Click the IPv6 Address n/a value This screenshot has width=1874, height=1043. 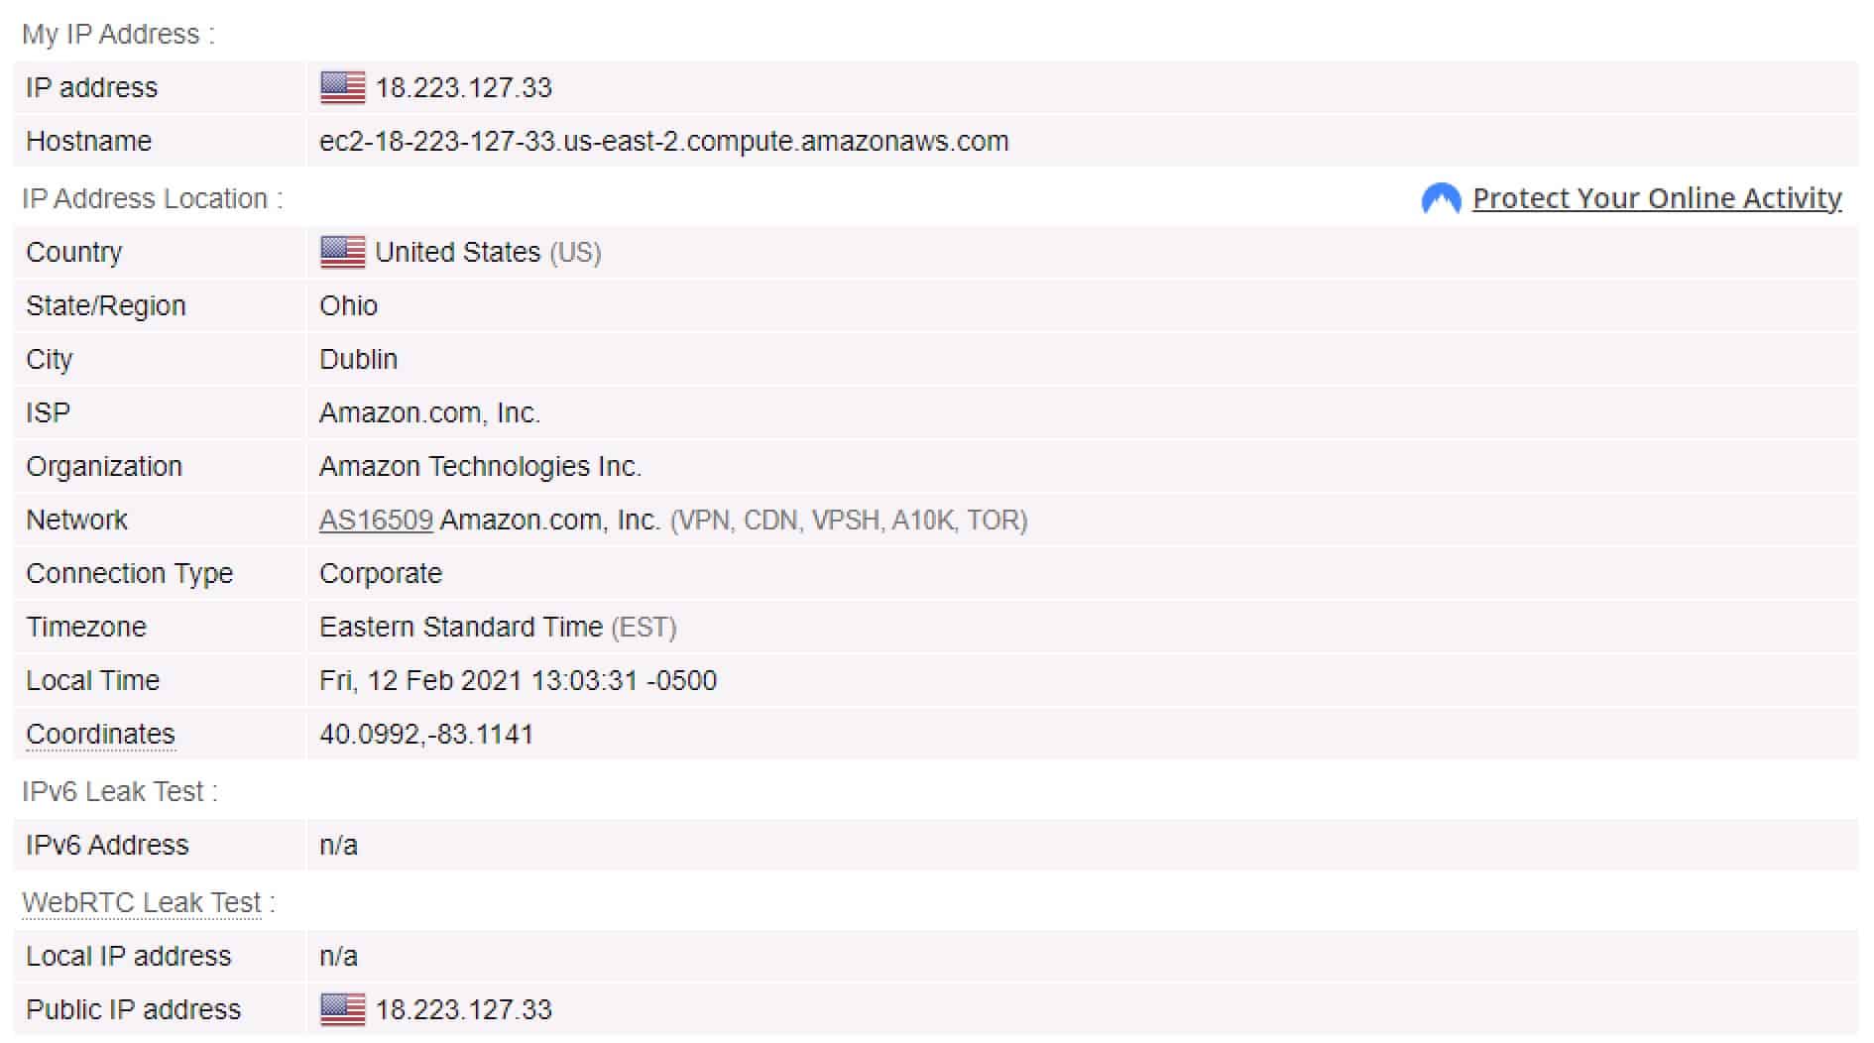click(338, 845)
